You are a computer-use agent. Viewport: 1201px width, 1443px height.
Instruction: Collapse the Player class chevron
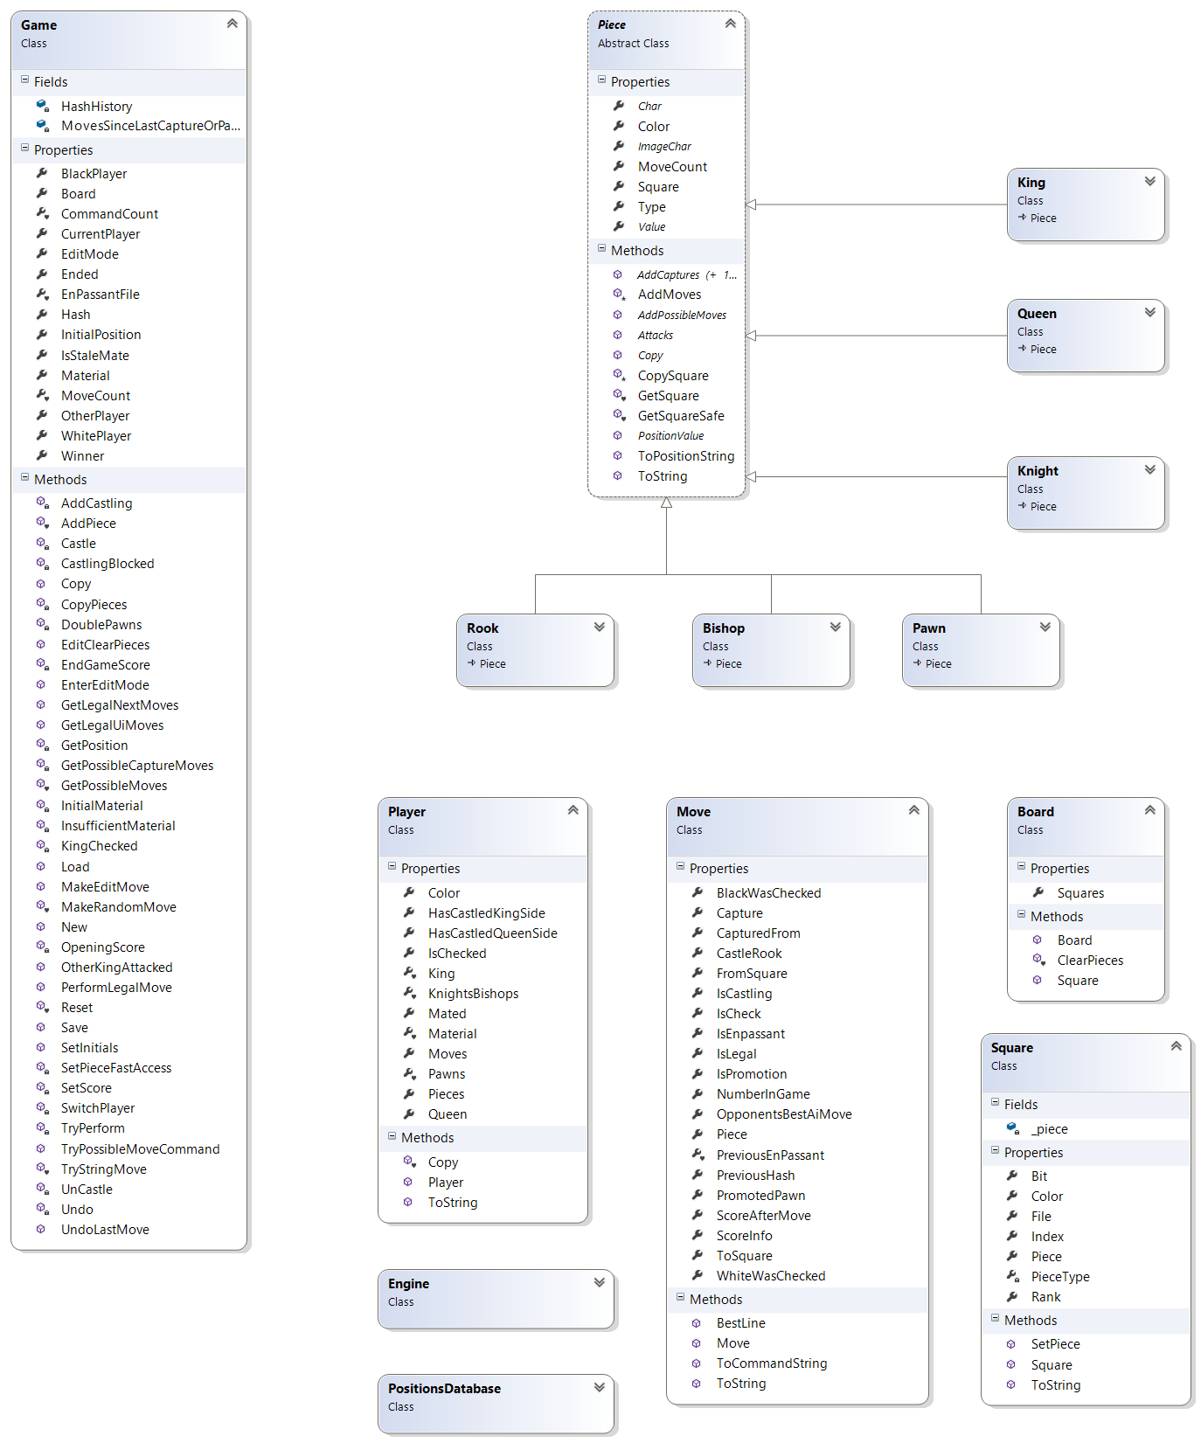point(573,810)
